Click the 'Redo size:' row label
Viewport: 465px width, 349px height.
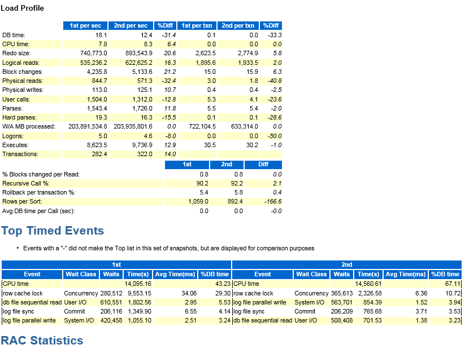[15, 54]
